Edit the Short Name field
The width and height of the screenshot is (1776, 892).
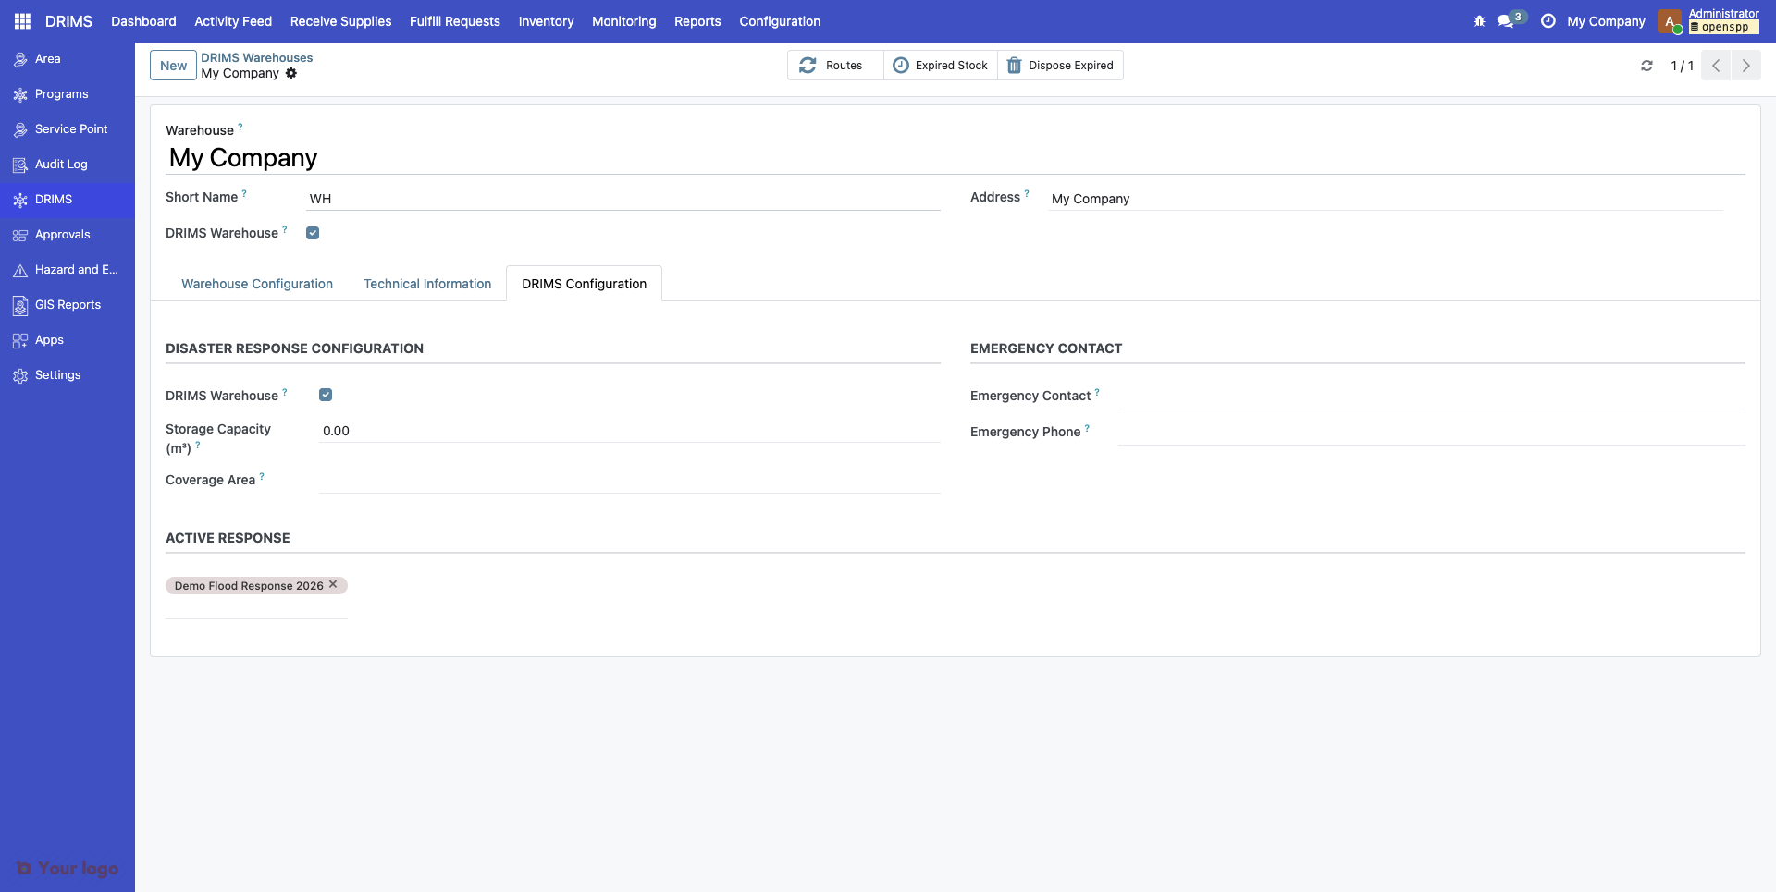tap(623, 199)
